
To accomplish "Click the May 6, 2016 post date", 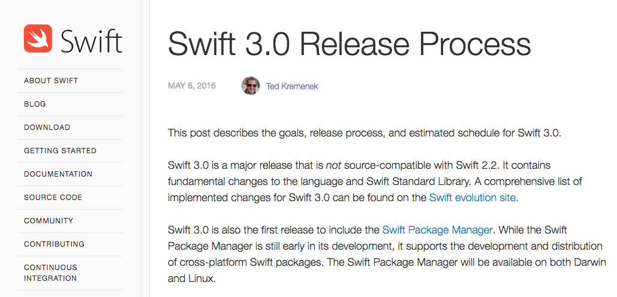I will (x=192, y=86).
